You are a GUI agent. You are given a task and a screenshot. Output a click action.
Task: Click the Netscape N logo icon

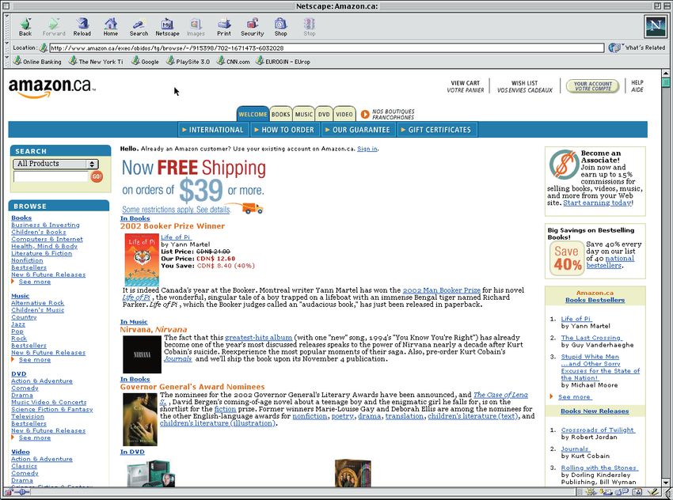pos(656,27)
